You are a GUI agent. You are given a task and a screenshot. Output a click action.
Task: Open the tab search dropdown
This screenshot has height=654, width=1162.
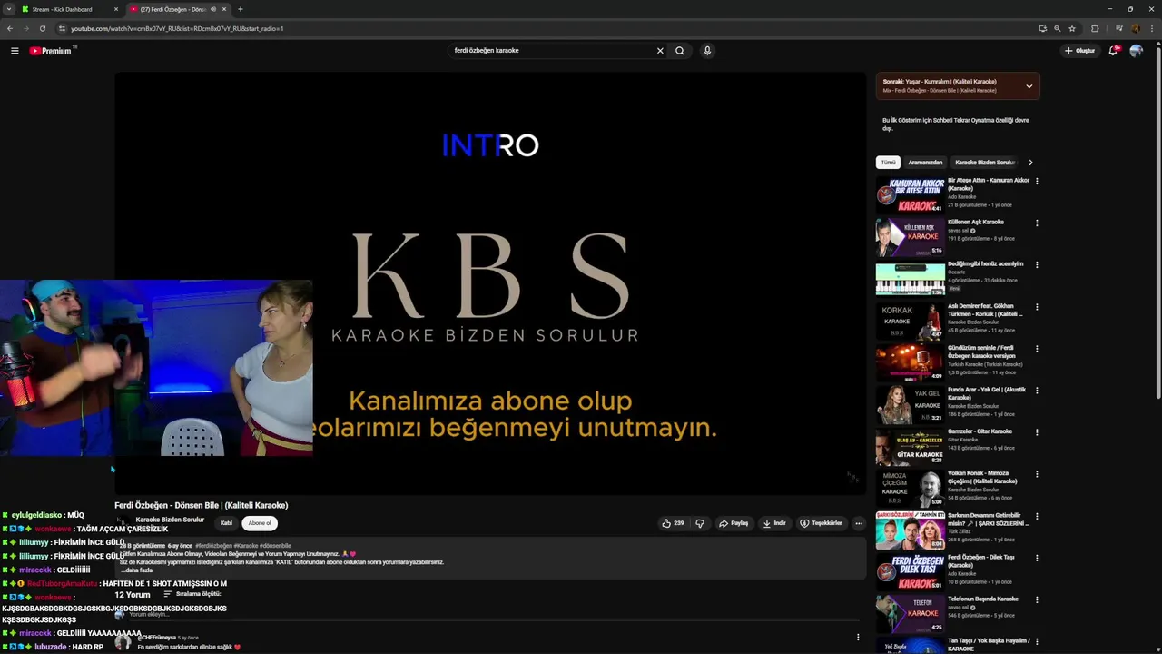coord(8,9)
